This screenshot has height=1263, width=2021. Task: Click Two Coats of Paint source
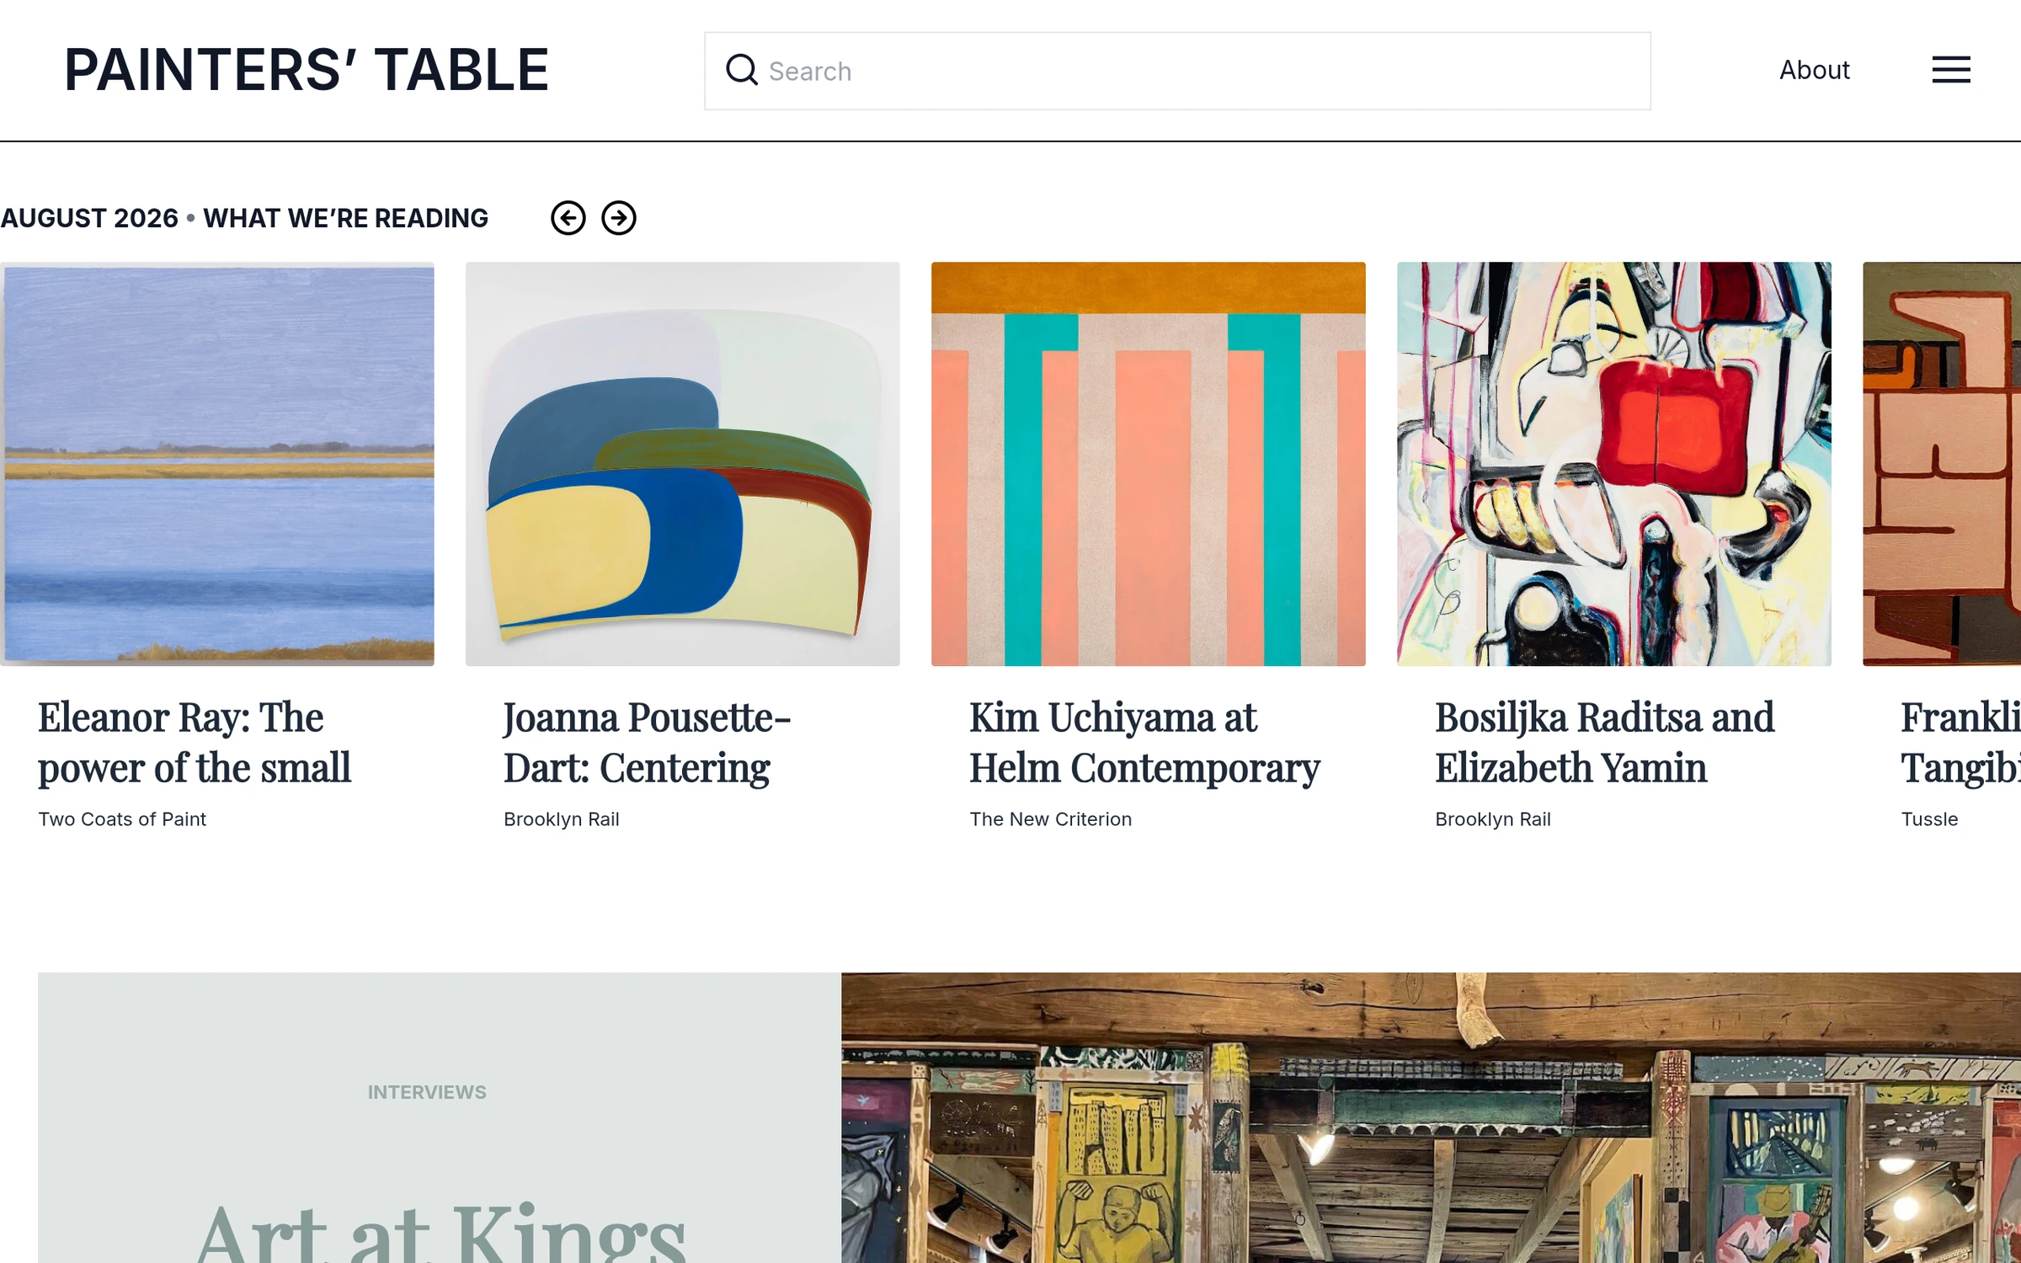tap(122, 819)
